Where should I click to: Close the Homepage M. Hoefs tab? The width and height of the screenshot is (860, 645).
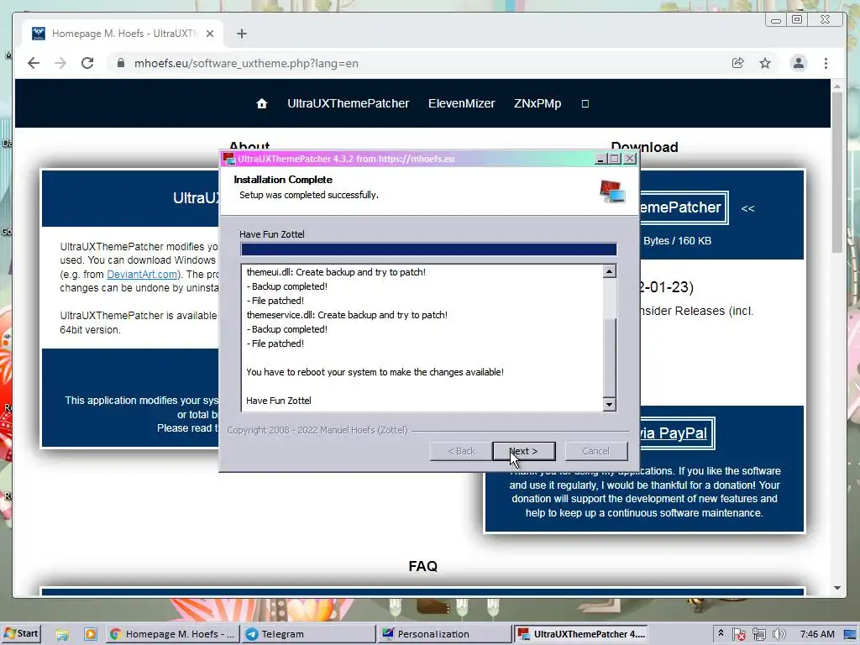point(209,34)
